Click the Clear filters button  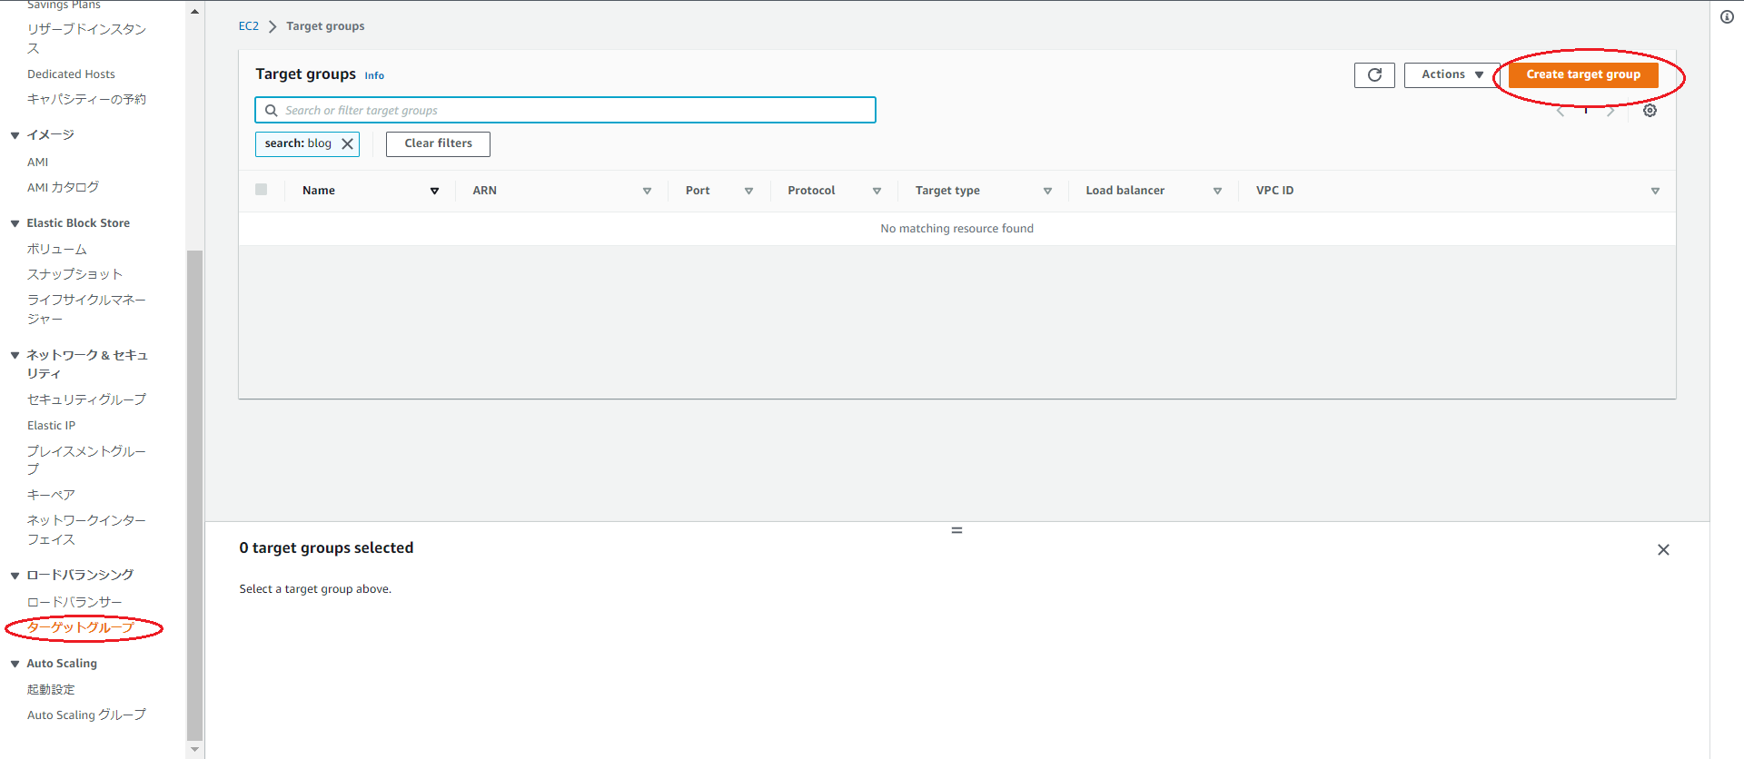tap(438, 143)
